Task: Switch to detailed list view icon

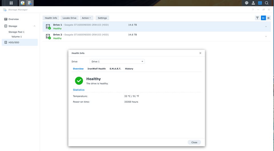Action: (263, 18)
